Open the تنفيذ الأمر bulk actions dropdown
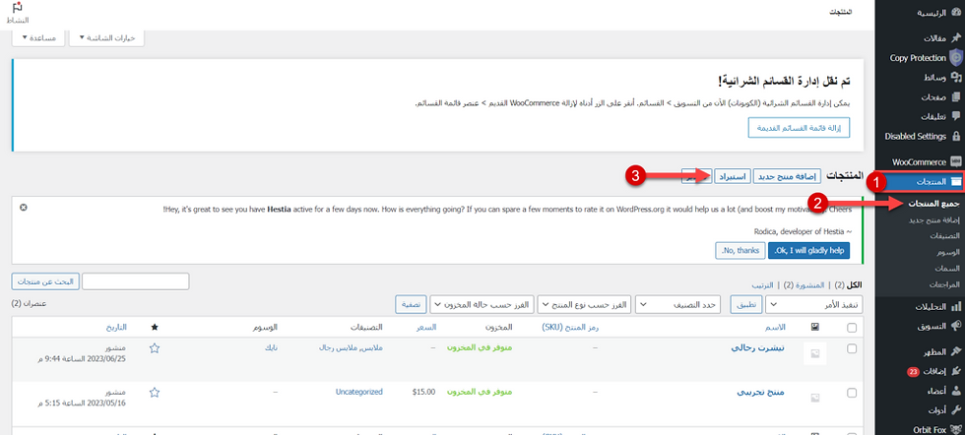965x435 pixels. pos(813,304)
